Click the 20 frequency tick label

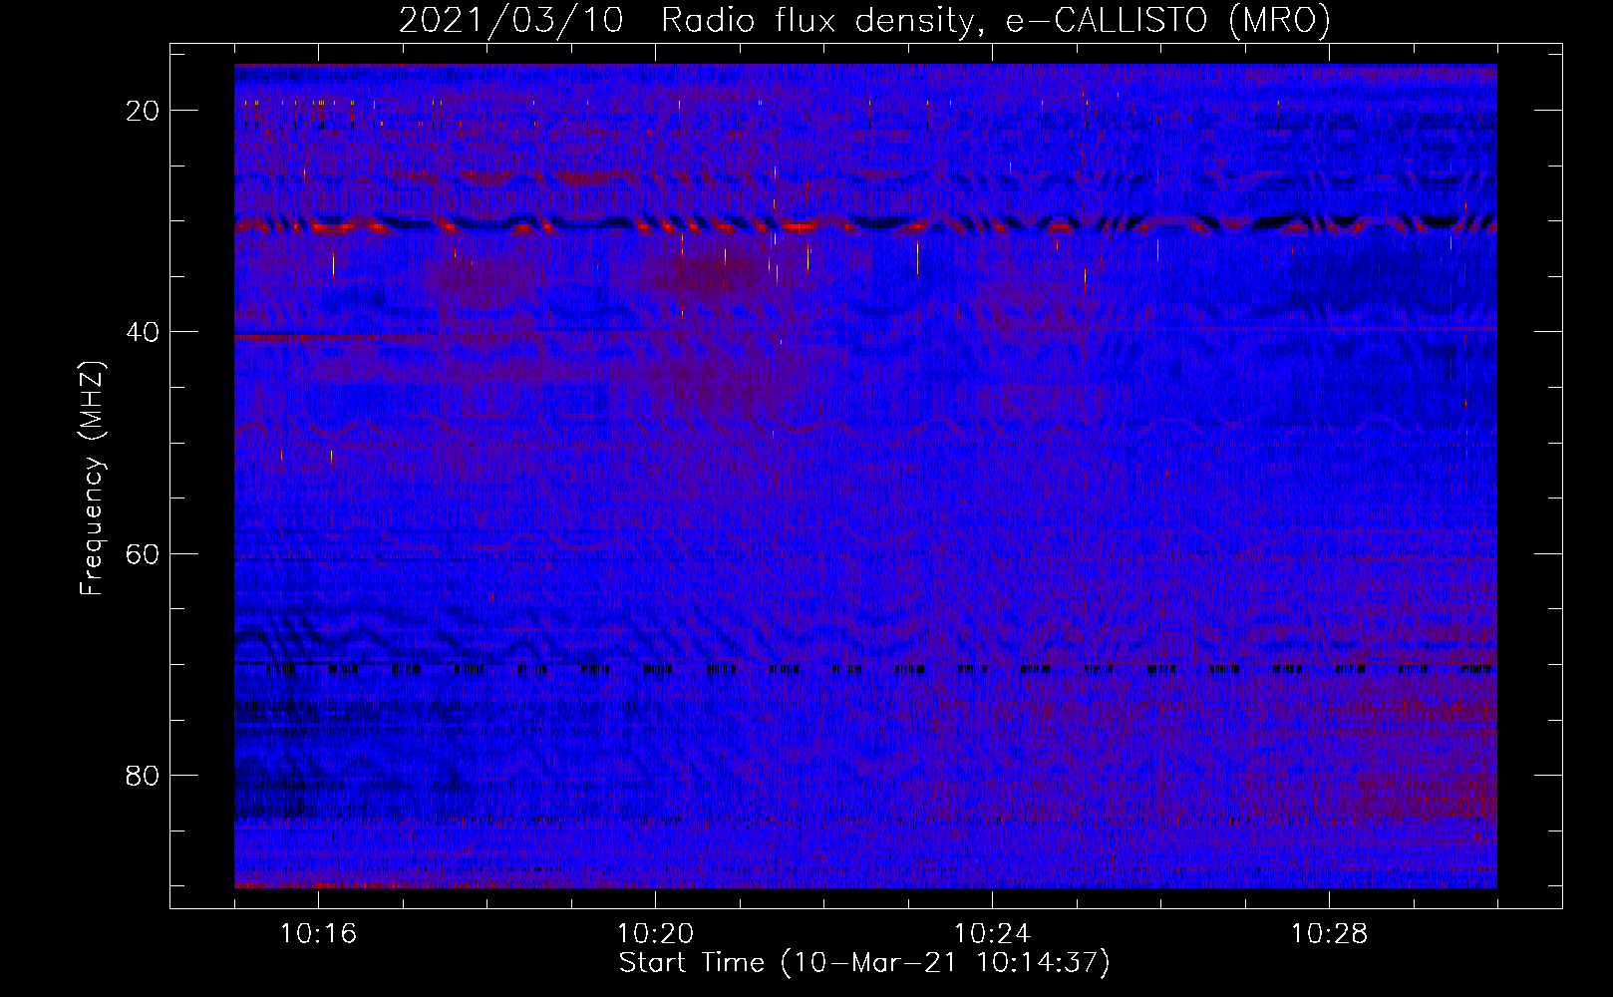point(143,111)
